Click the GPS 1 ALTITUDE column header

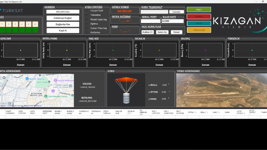click(181, 112)
